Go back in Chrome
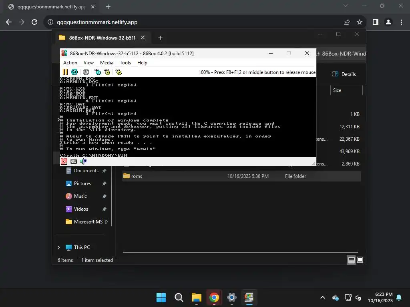Viewport: 410px width, 307px height. 9,22
